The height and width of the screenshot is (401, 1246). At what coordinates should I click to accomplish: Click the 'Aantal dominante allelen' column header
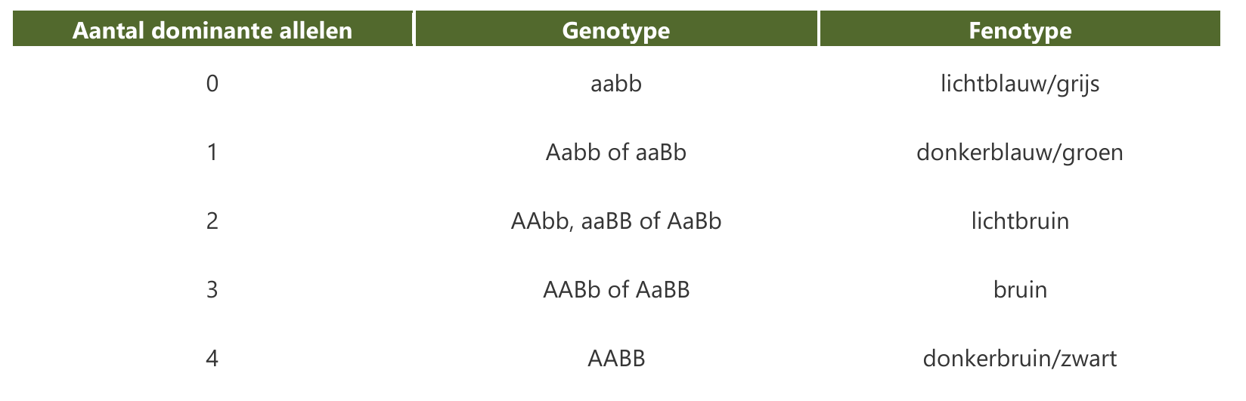[x=212, y=31]
